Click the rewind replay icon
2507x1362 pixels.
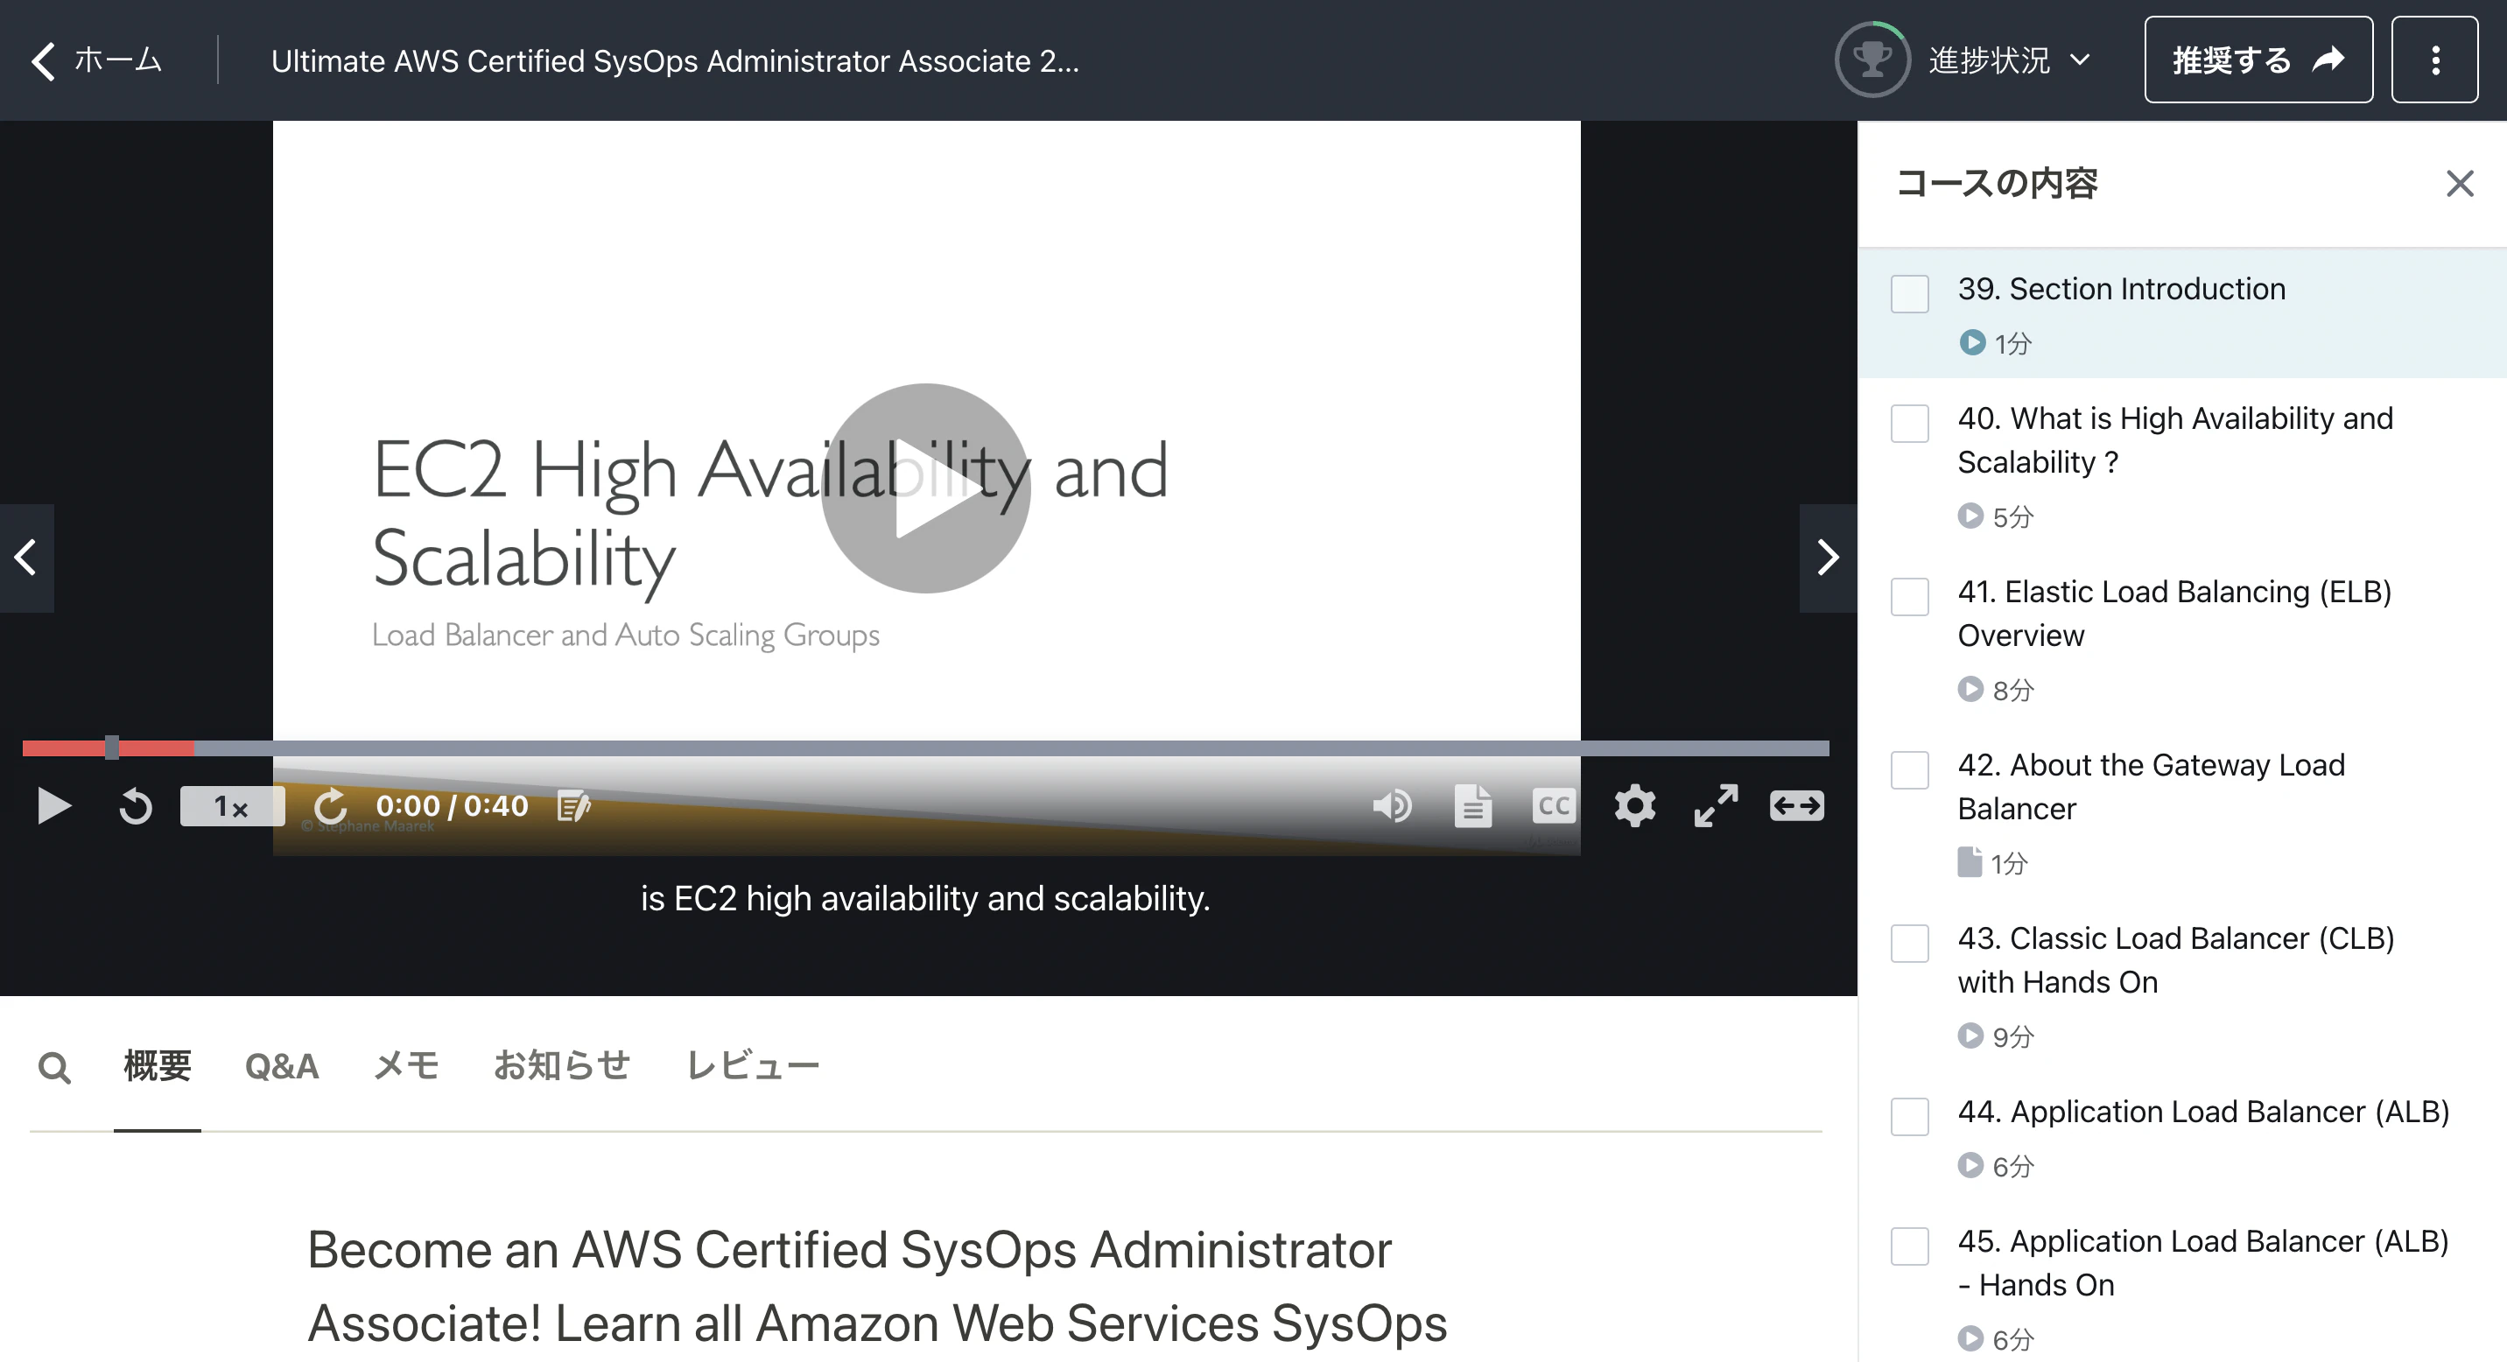tap(136, 806)
